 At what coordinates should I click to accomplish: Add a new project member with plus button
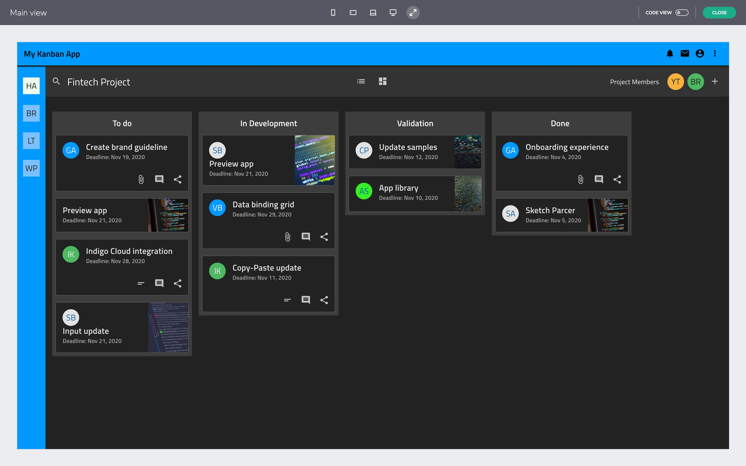pyautogui.click(x=715, y=81)
